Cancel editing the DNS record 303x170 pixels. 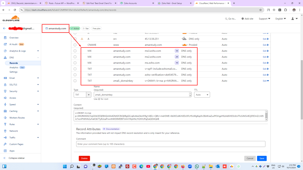pos(250,158)
